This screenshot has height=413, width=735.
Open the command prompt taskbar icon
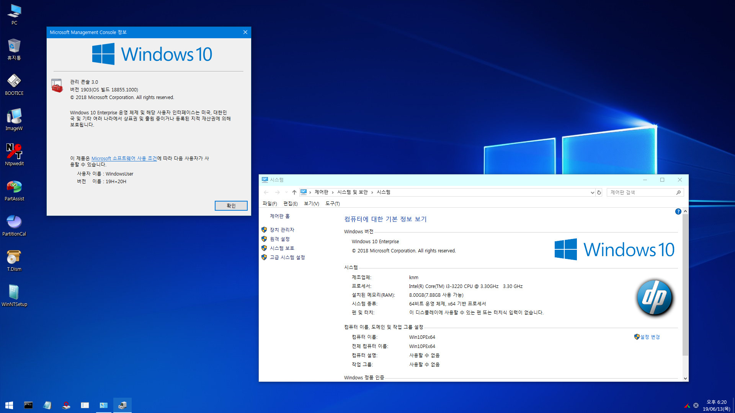[28, 405]
